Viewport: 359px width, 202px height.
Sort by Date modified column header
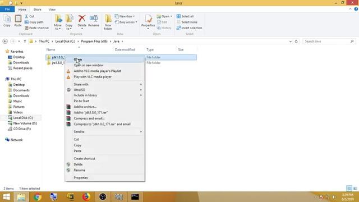(125, 49)
